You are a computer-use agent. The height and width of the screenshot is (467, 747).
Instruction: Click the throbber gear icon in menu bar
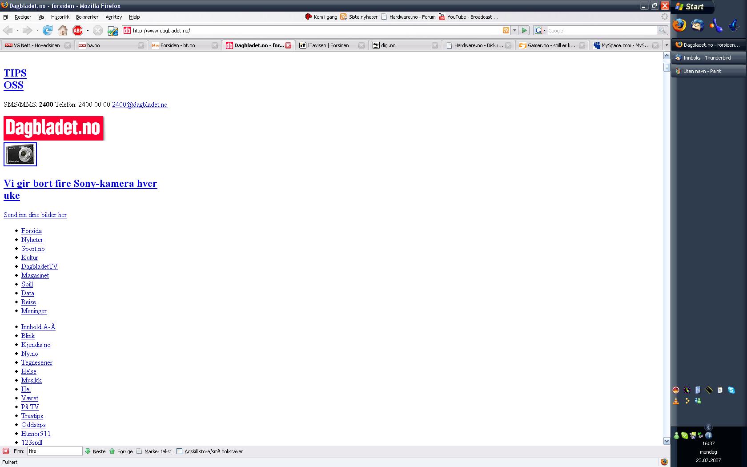[664, 16]
